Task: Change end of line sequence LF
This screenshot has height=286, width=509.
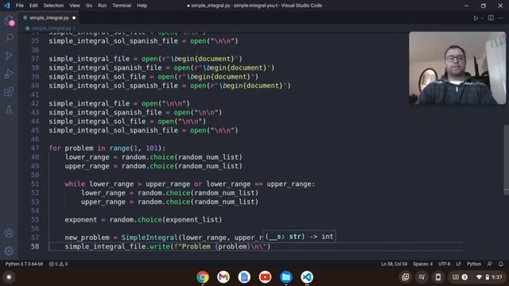Action: coord(458,264)
